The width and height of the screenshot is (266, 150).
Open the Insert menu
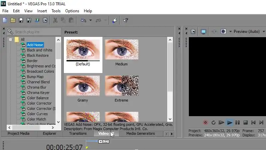click(x=42, y=11)
